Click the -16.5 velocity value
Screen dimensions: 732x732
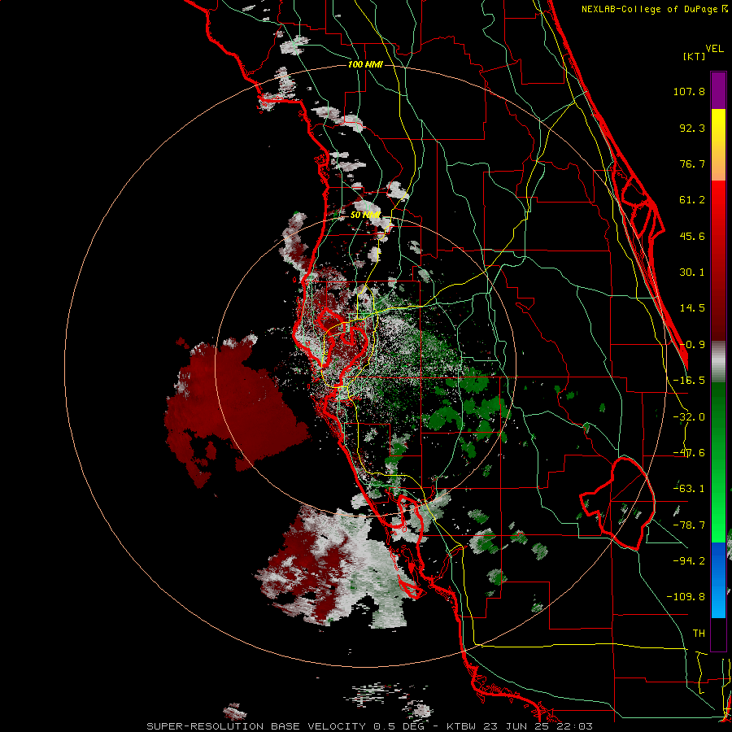tap(689, 381)
